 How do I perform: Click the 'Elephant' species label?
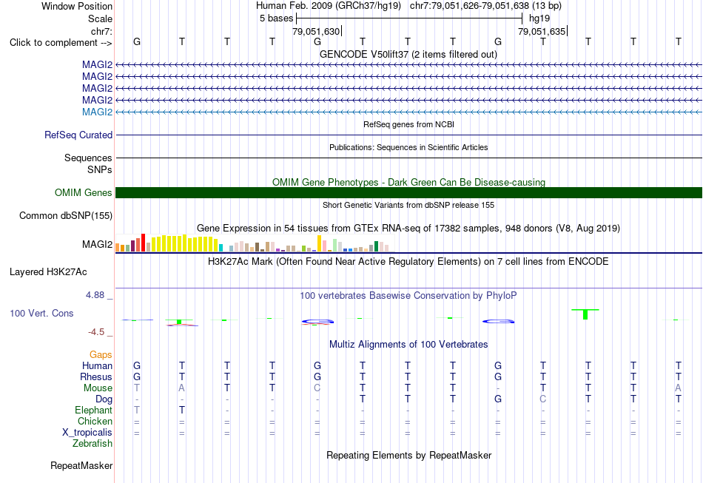pos(93,410)
